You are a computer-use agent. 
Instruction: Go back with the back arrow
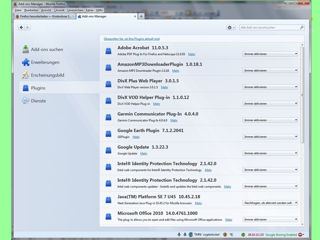click(21, 27)
